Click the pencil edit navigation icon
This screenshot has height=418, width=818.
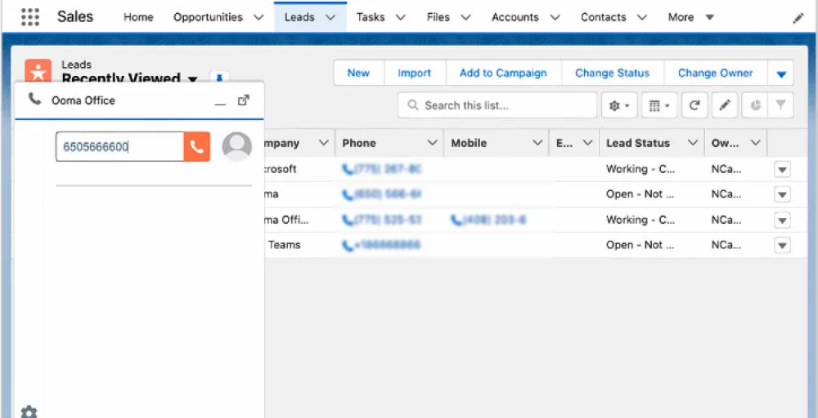point(798,18)
